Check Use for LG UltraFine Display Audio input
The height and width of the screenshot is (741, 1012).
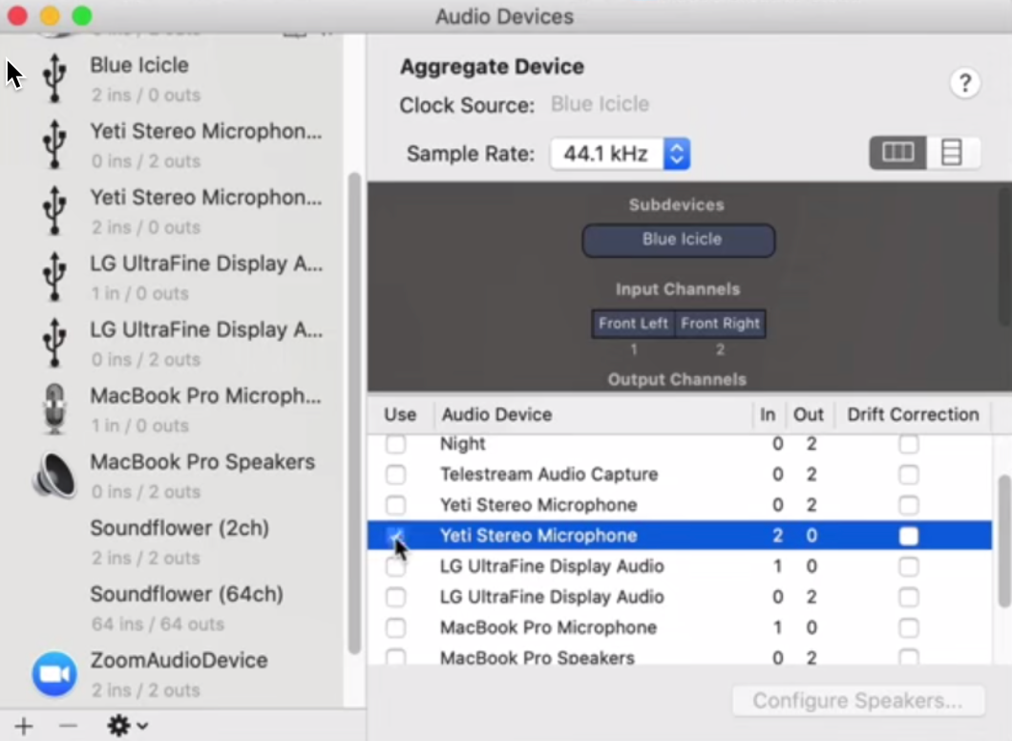click(395, 566)
